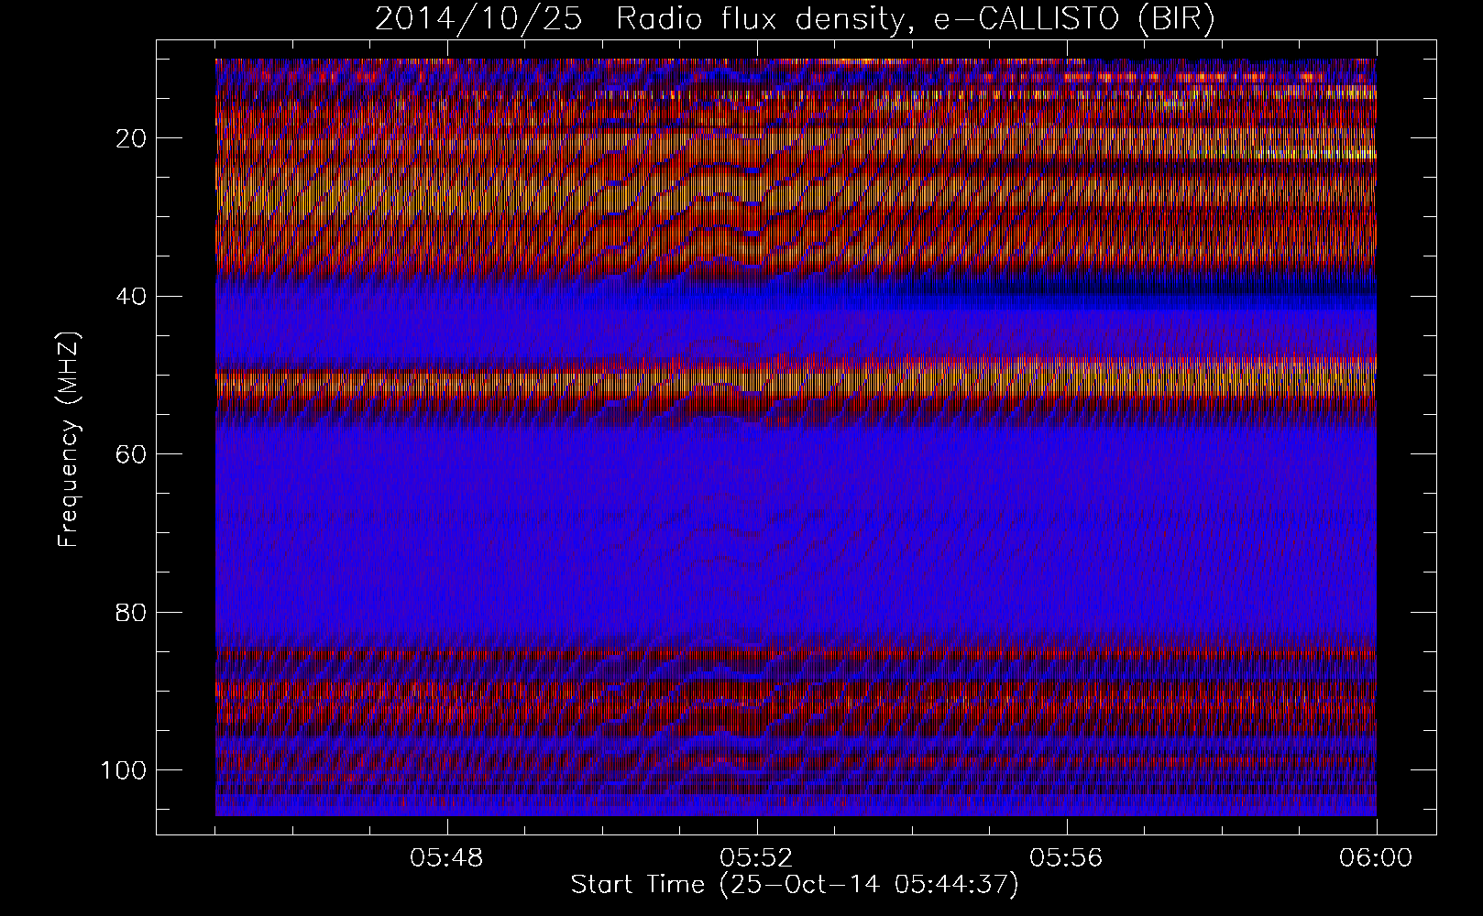
Task: Click the 06:00 time tick label
Action: coord(1376,858)
